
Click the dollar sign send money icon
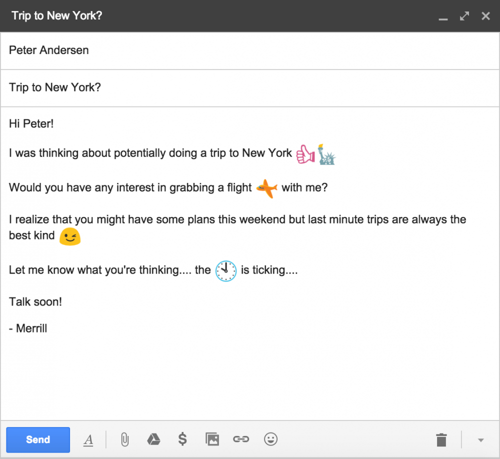pyautogui.click(x=182, y=440)
